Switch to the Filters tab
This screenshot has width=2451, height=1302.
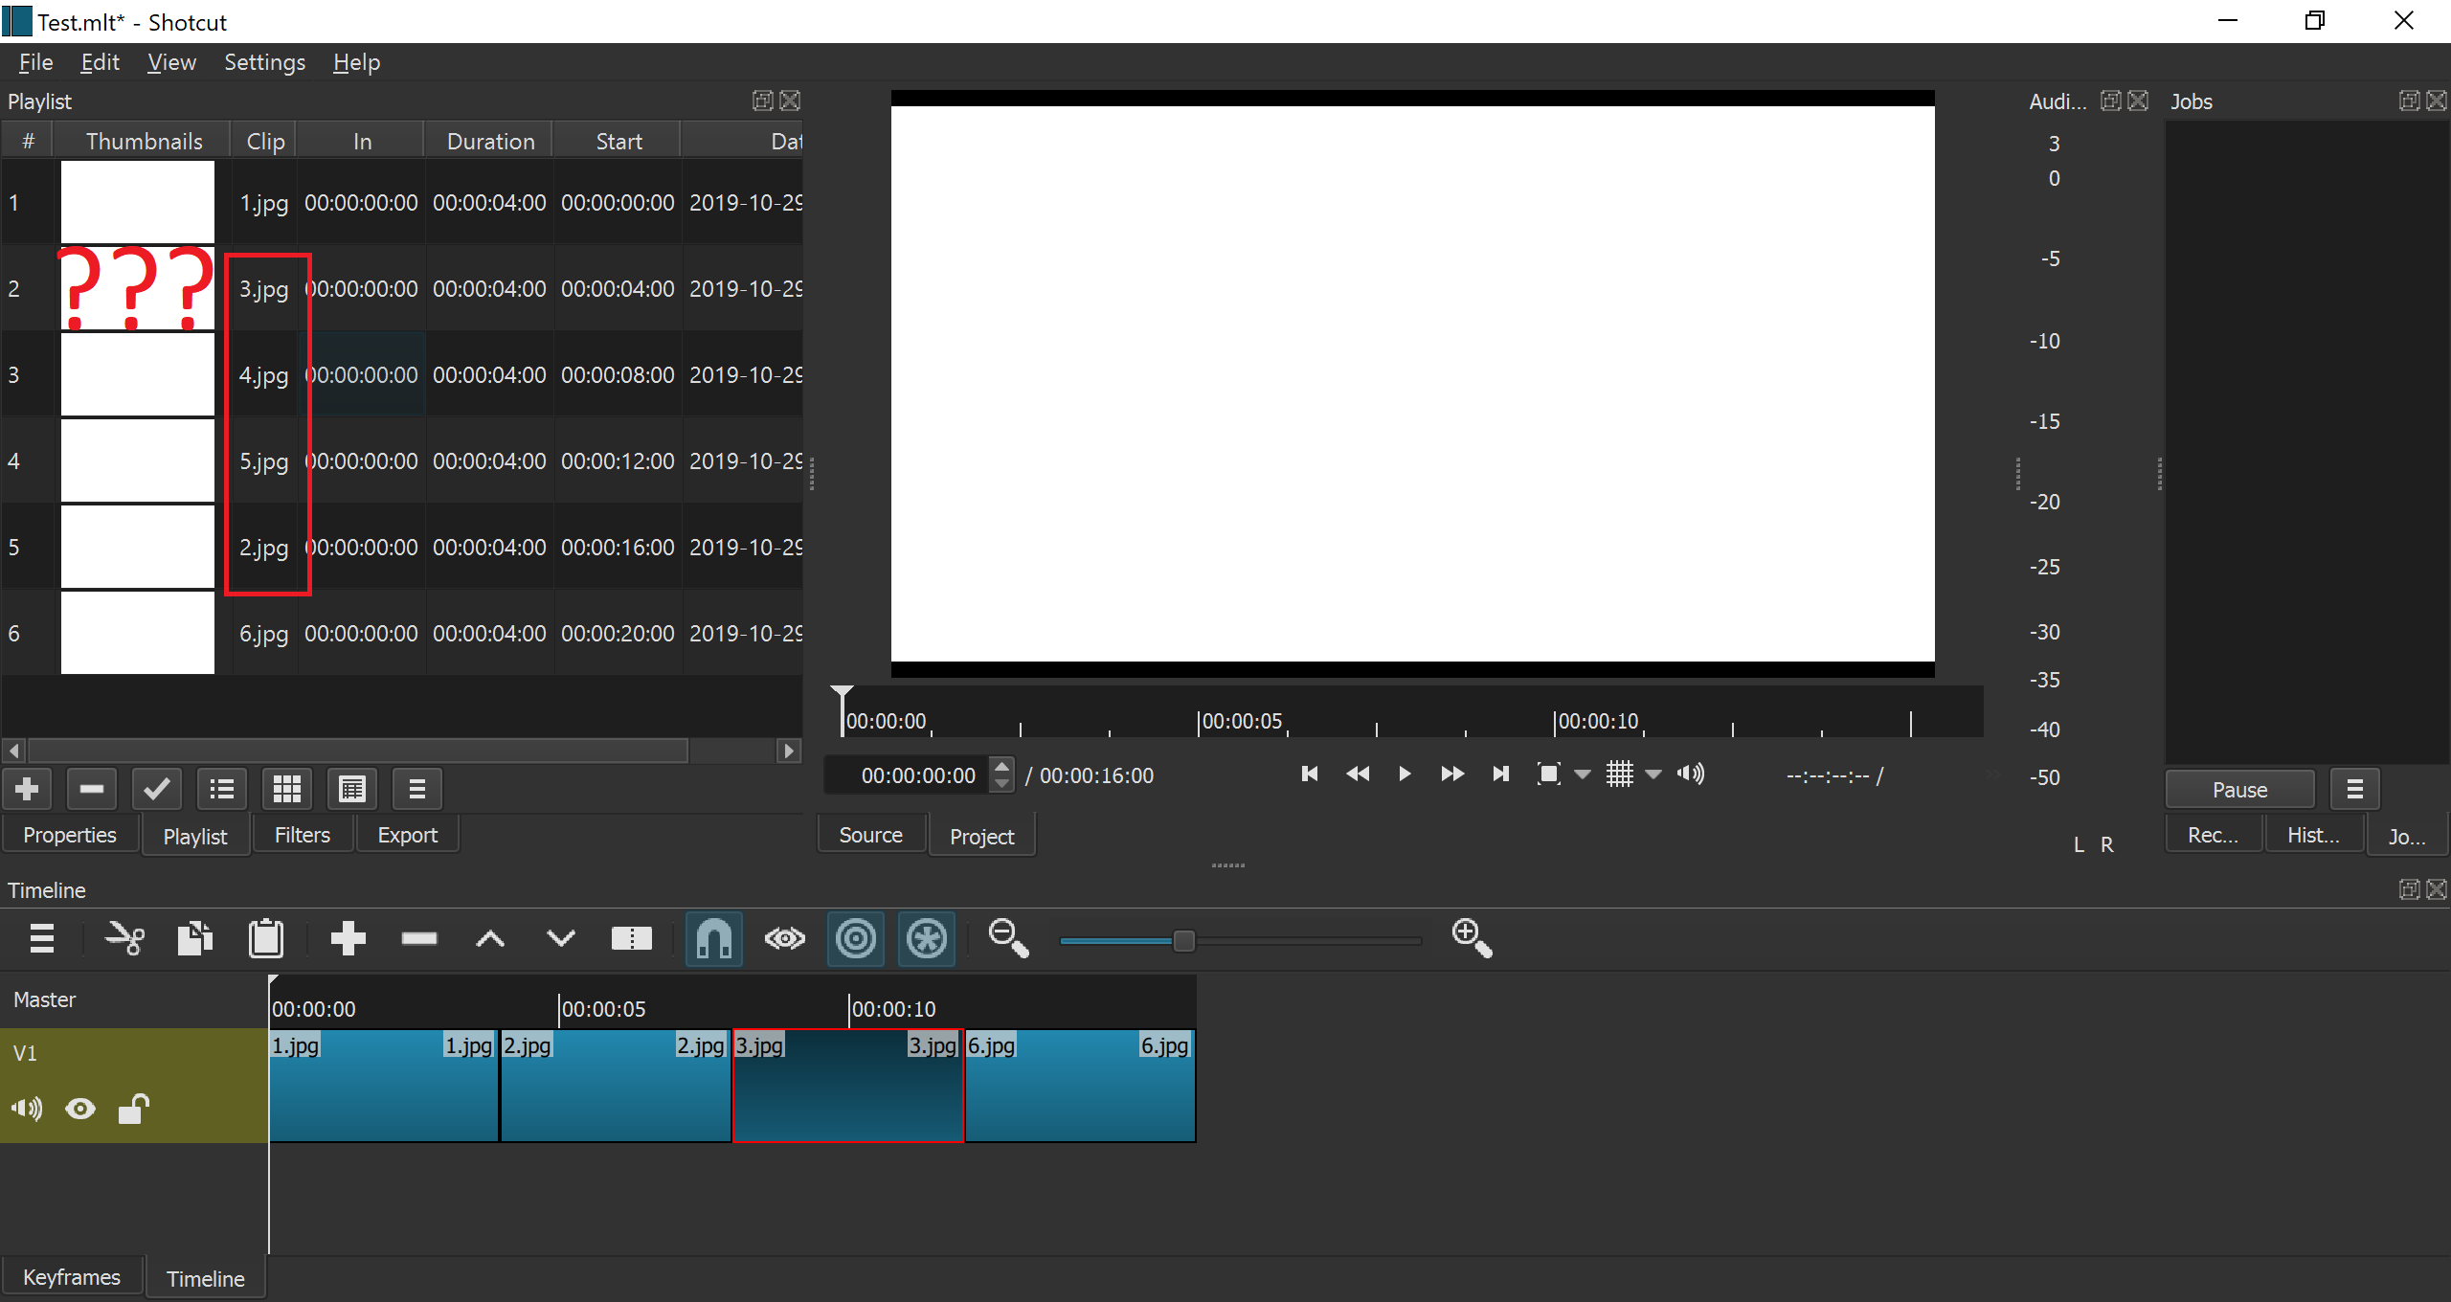pos(303,835)
